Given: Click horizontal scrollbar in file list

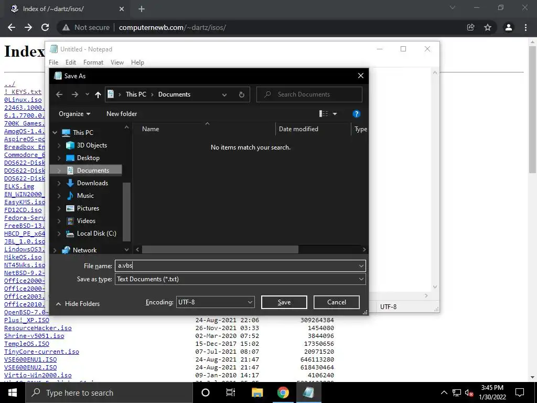Looking at the screenshot, I should pos(220,249).
